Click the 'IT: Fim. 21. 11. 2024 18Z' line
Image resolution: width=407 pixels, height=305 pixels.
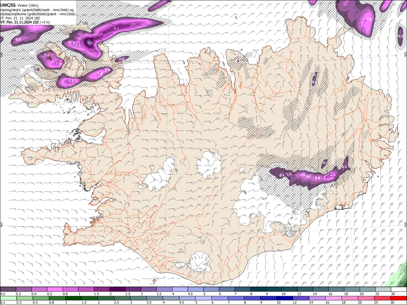tap(20, 18)
